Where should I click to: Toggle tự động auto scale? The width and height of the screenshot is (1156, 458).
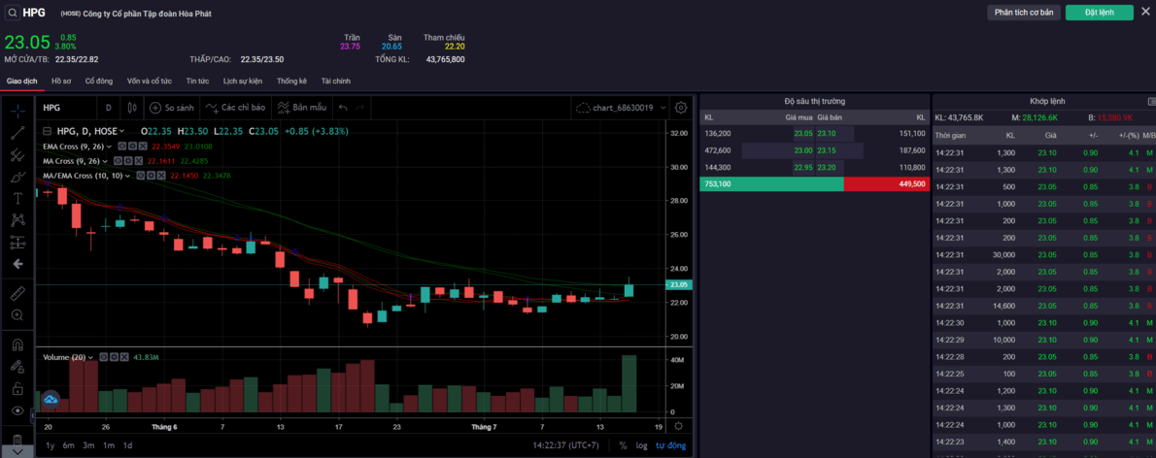671,444
